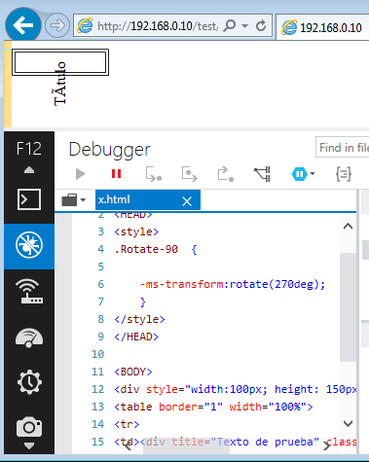This screenshot has height=462, width=369.
Task: Click the browser Forward arrow button
Action: [57, 25]
